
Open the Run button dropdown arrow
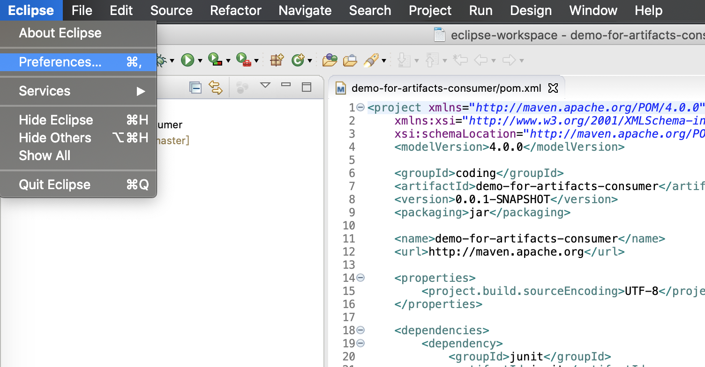click(200, 61)
